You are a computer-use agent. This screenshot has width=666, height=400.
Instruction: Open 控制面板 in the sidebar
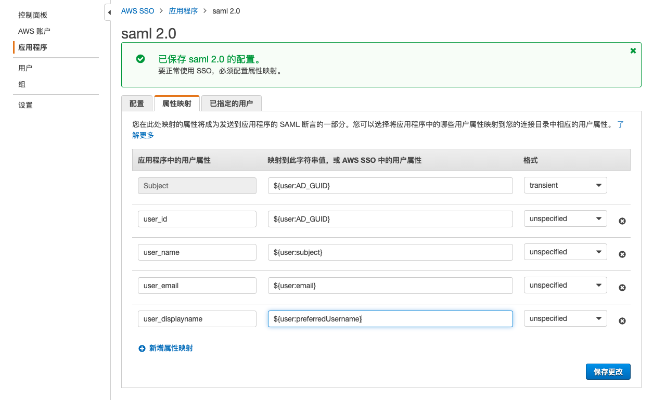point(33,15)
